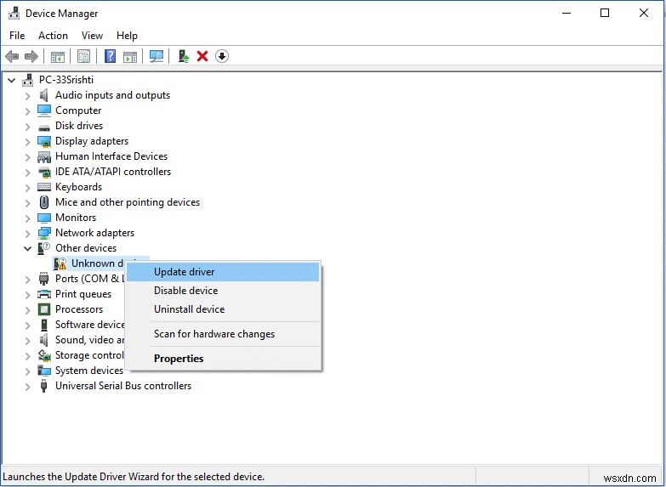The image size is (666, 487).
Task: Select the Print queues label
Action: tap(83, 294)
